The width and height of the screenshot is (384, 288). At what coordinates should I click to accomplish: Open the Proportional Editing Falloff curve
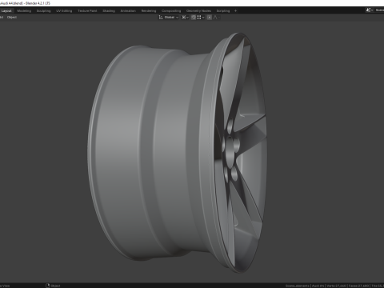tap(217, 18)
